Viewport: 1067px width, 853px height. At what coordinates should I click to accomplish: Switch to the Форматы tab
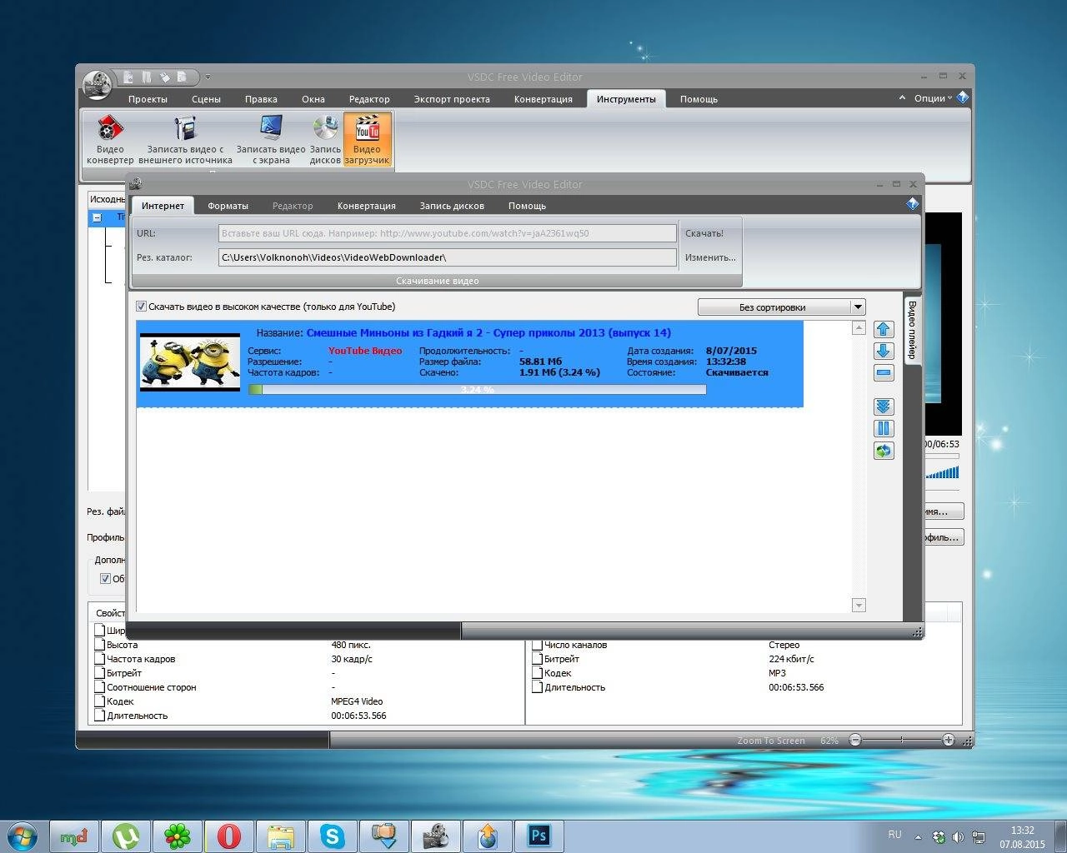(x=228, y=206)
